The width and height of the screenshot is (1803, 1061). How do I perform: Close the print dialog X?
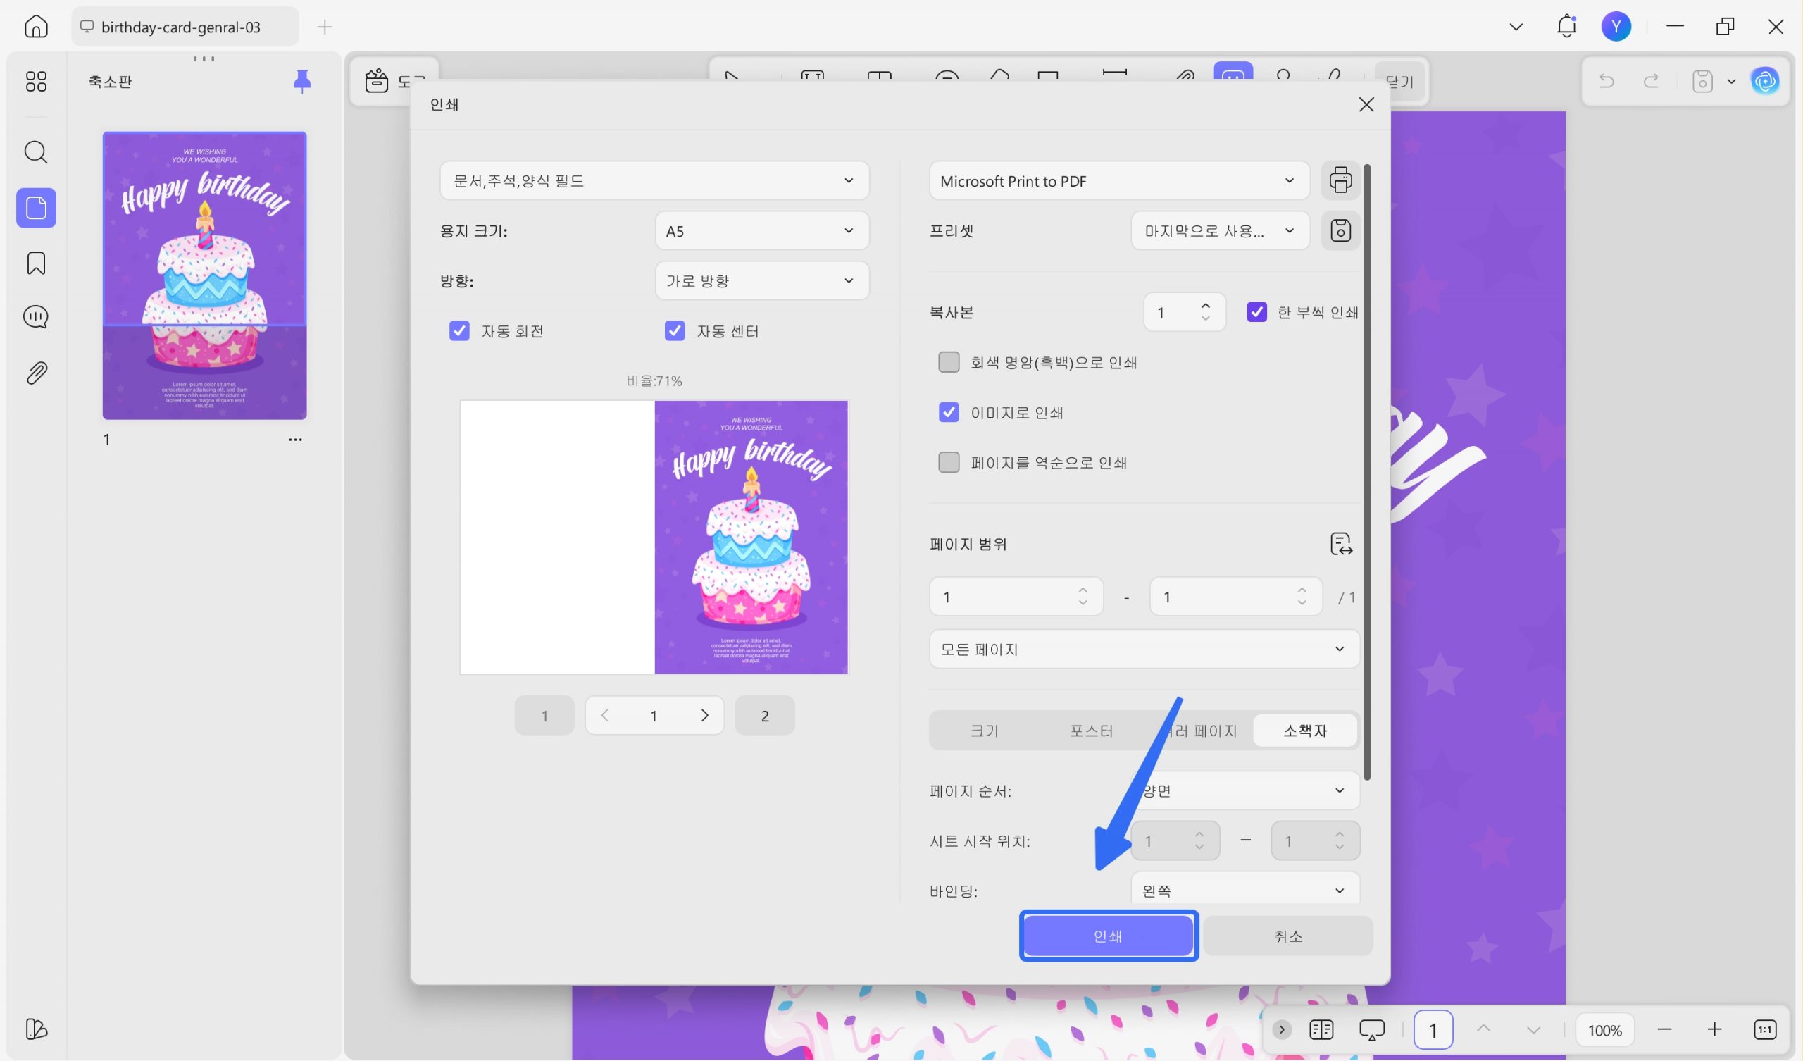coord(1366,104)
